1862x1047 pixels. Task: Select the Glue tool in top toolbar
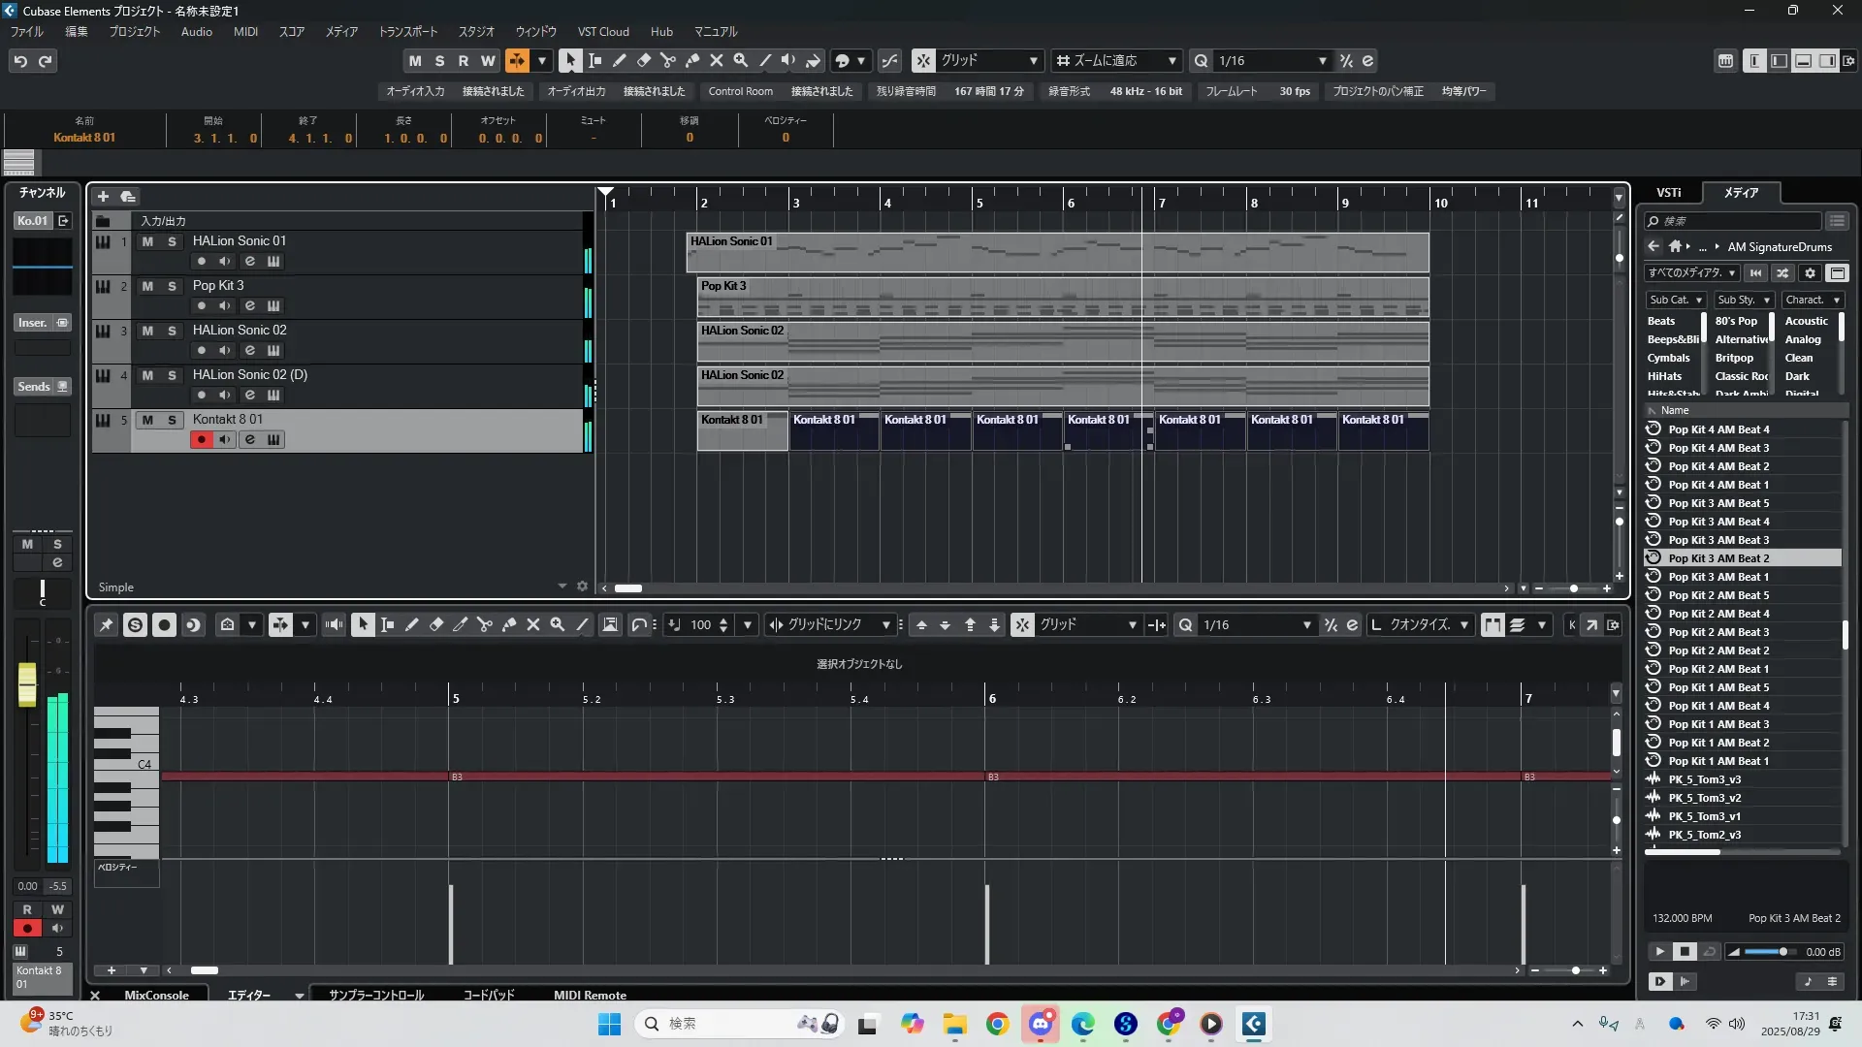pos(691,60)
